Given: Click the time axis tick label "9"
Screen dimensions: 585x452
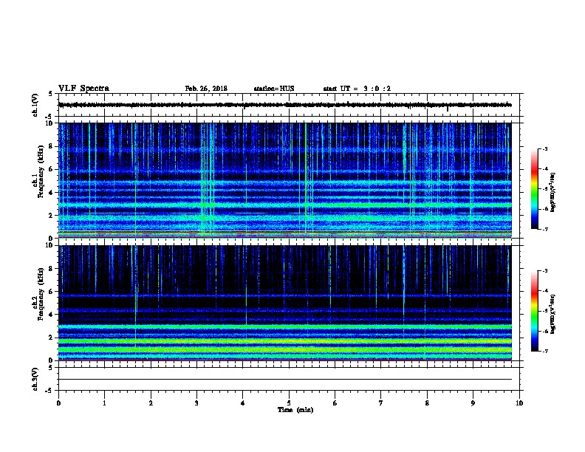Looking at the screenshot, I should [x=473, y=403].
